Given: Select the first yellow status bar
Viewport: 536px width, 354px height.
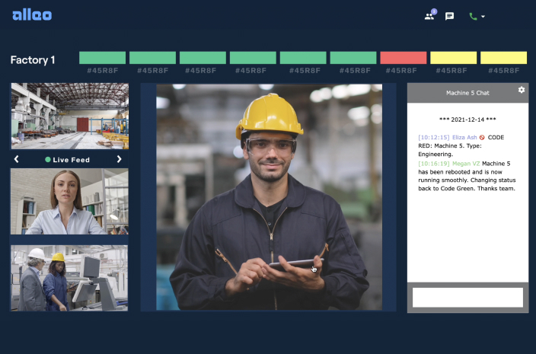Looking at the screenshot, I should coord(453,58).
